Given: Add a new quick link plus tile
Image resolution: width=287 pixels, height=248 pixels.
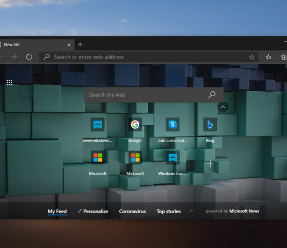Looking at the screenshot, I should coord(210,164).
